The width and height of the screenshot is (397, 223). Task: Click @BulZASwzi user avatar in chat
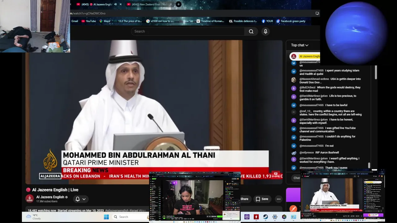(294, 88)
